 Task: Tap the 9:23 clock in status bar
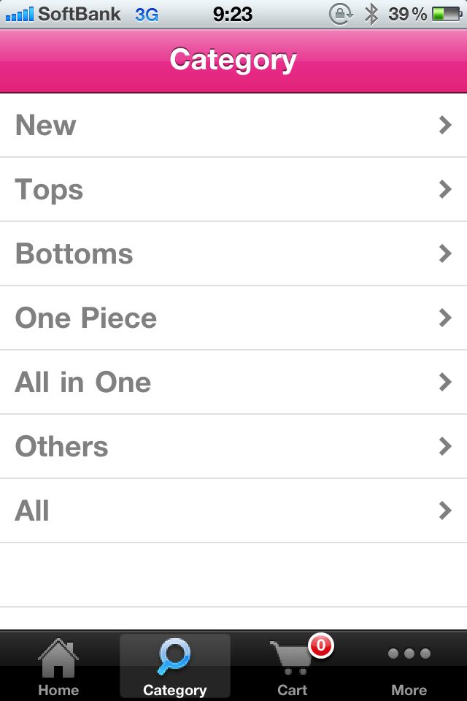pyautogui.click(x=232, y=15)
